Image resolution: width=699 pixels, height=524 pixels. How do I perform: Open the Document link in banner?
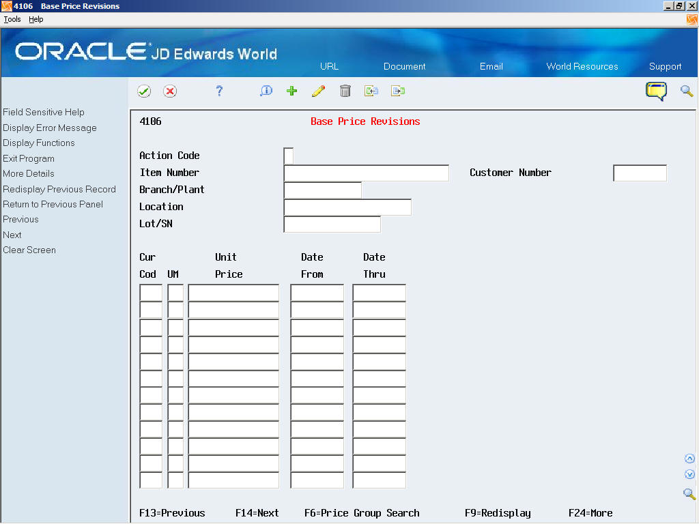tap(404, 66)
